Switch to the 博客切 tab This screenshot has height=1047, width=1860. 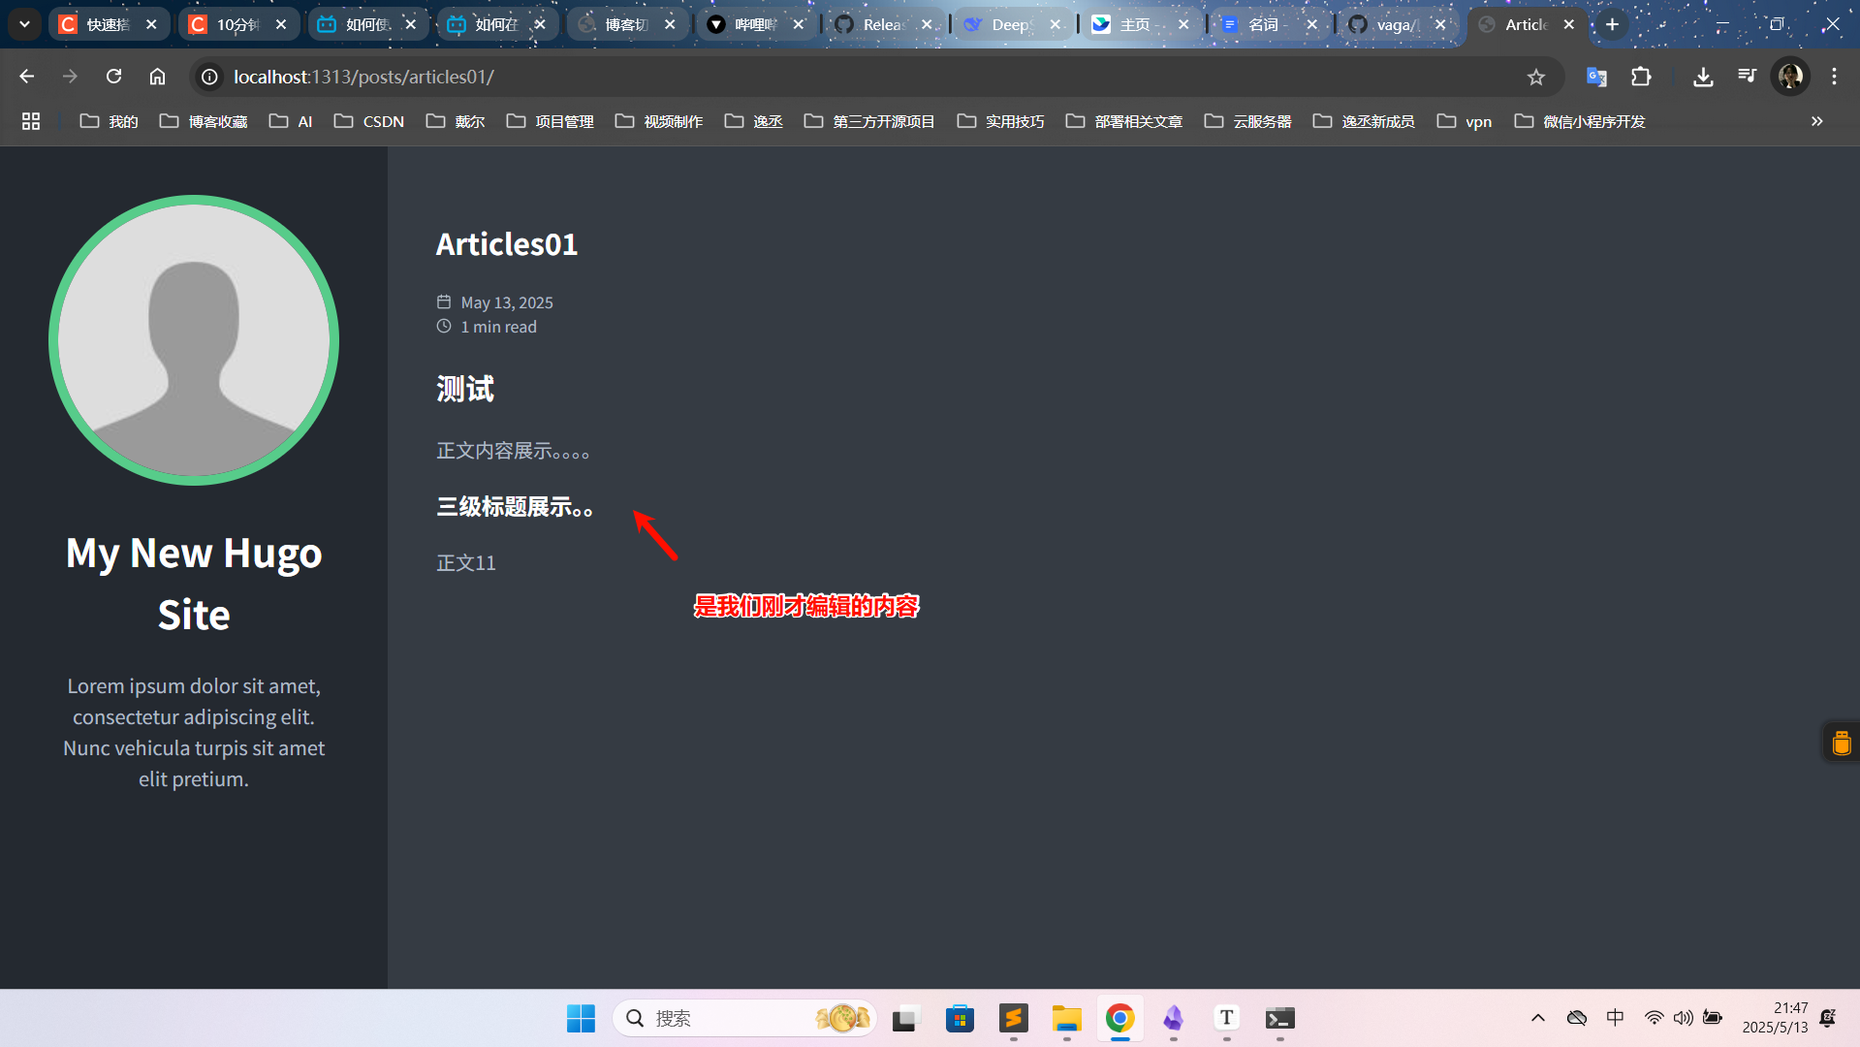pyautogui.click(x=626, y=24)
